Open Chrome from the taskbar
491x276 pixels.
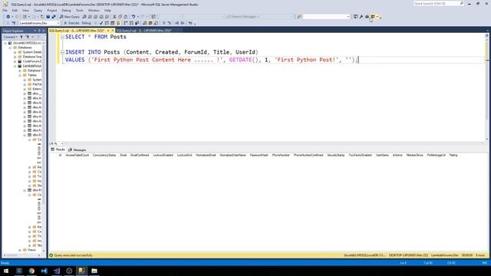pos(31,271)
